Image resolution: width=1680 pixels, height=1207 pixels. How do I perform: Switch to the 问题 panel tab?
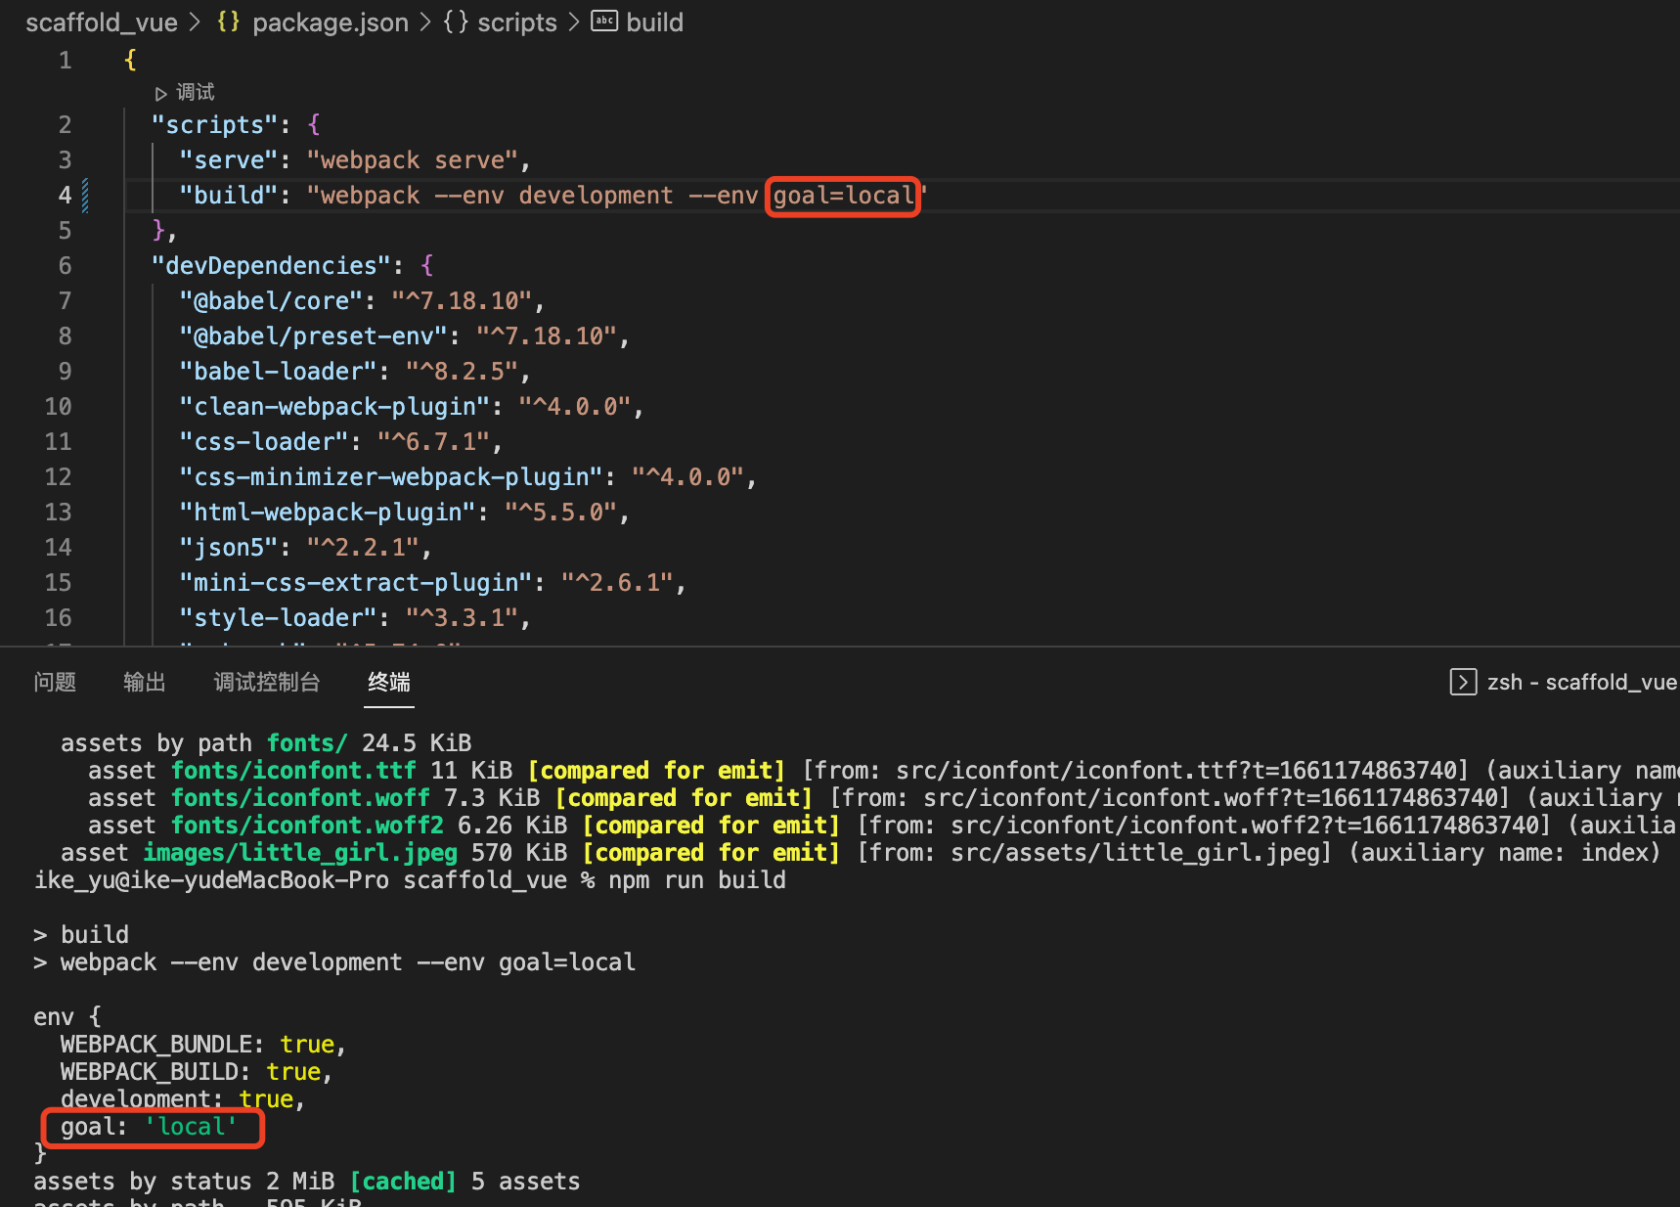pyautogui.click(x=55, y=682)
